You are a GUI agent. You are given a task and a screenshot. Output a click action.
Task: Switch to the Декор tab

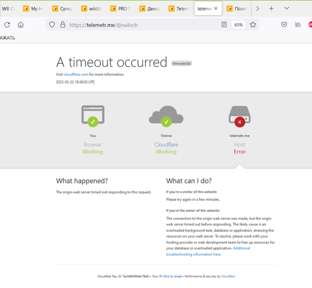(x=150, y=9)
